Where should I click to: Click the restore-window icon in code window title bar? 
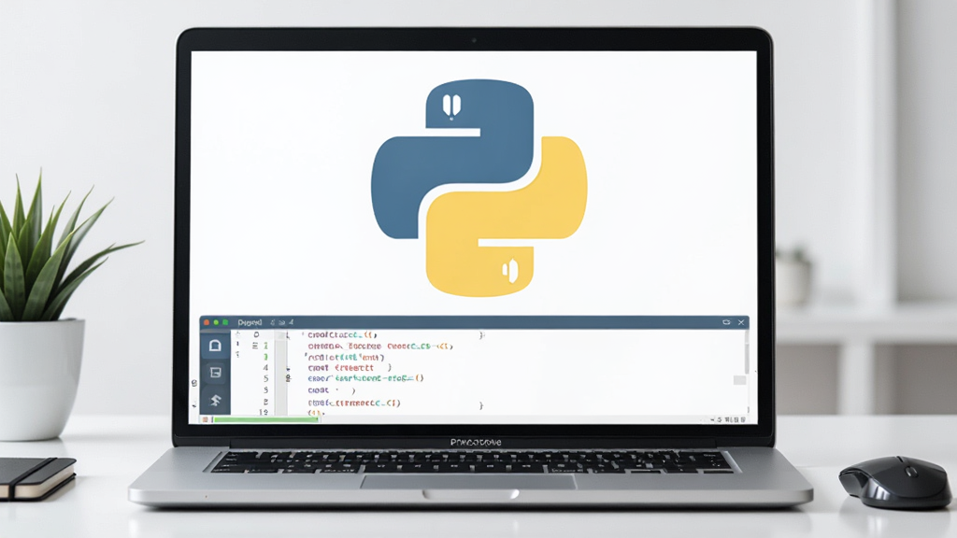tap(726, 322)
